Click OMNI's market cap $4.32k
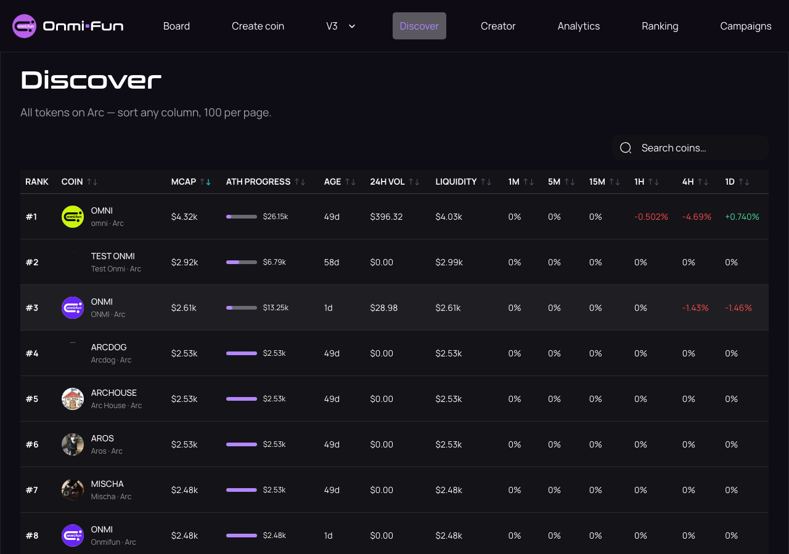 185,217
